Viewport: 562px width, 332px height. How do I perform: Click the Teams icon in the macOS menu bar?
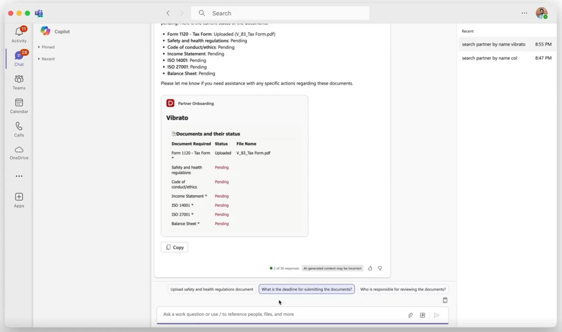pos(38,13)
